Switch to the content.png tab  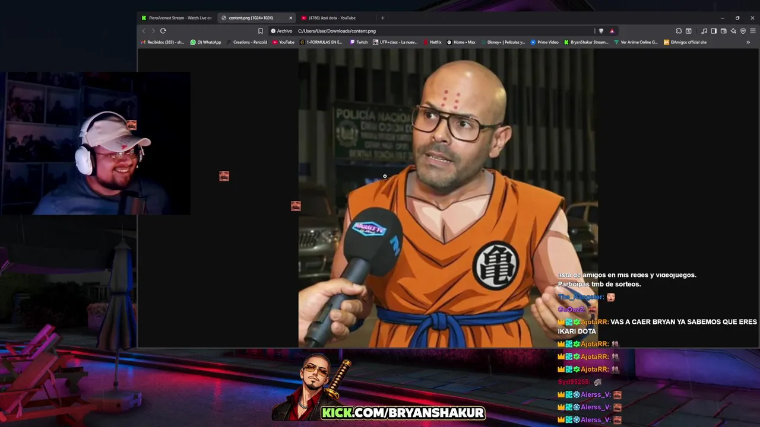coord(256,18)
